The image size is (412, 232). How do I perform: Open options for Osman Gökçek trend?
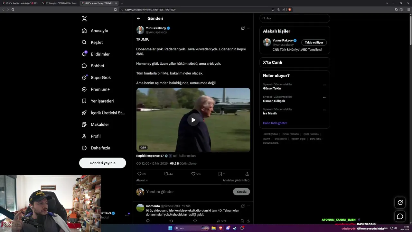324,97
